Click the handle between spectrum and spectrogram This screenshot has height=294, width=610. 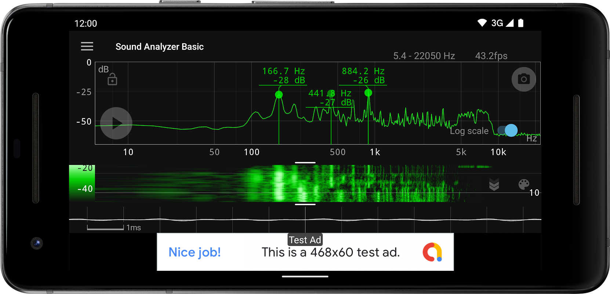click(305, 162)
